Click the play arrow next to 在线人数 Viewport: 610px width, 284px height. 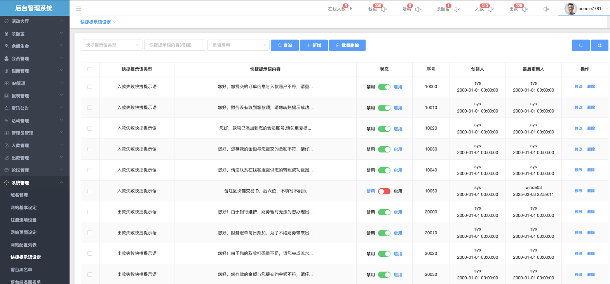pos(351,8)
